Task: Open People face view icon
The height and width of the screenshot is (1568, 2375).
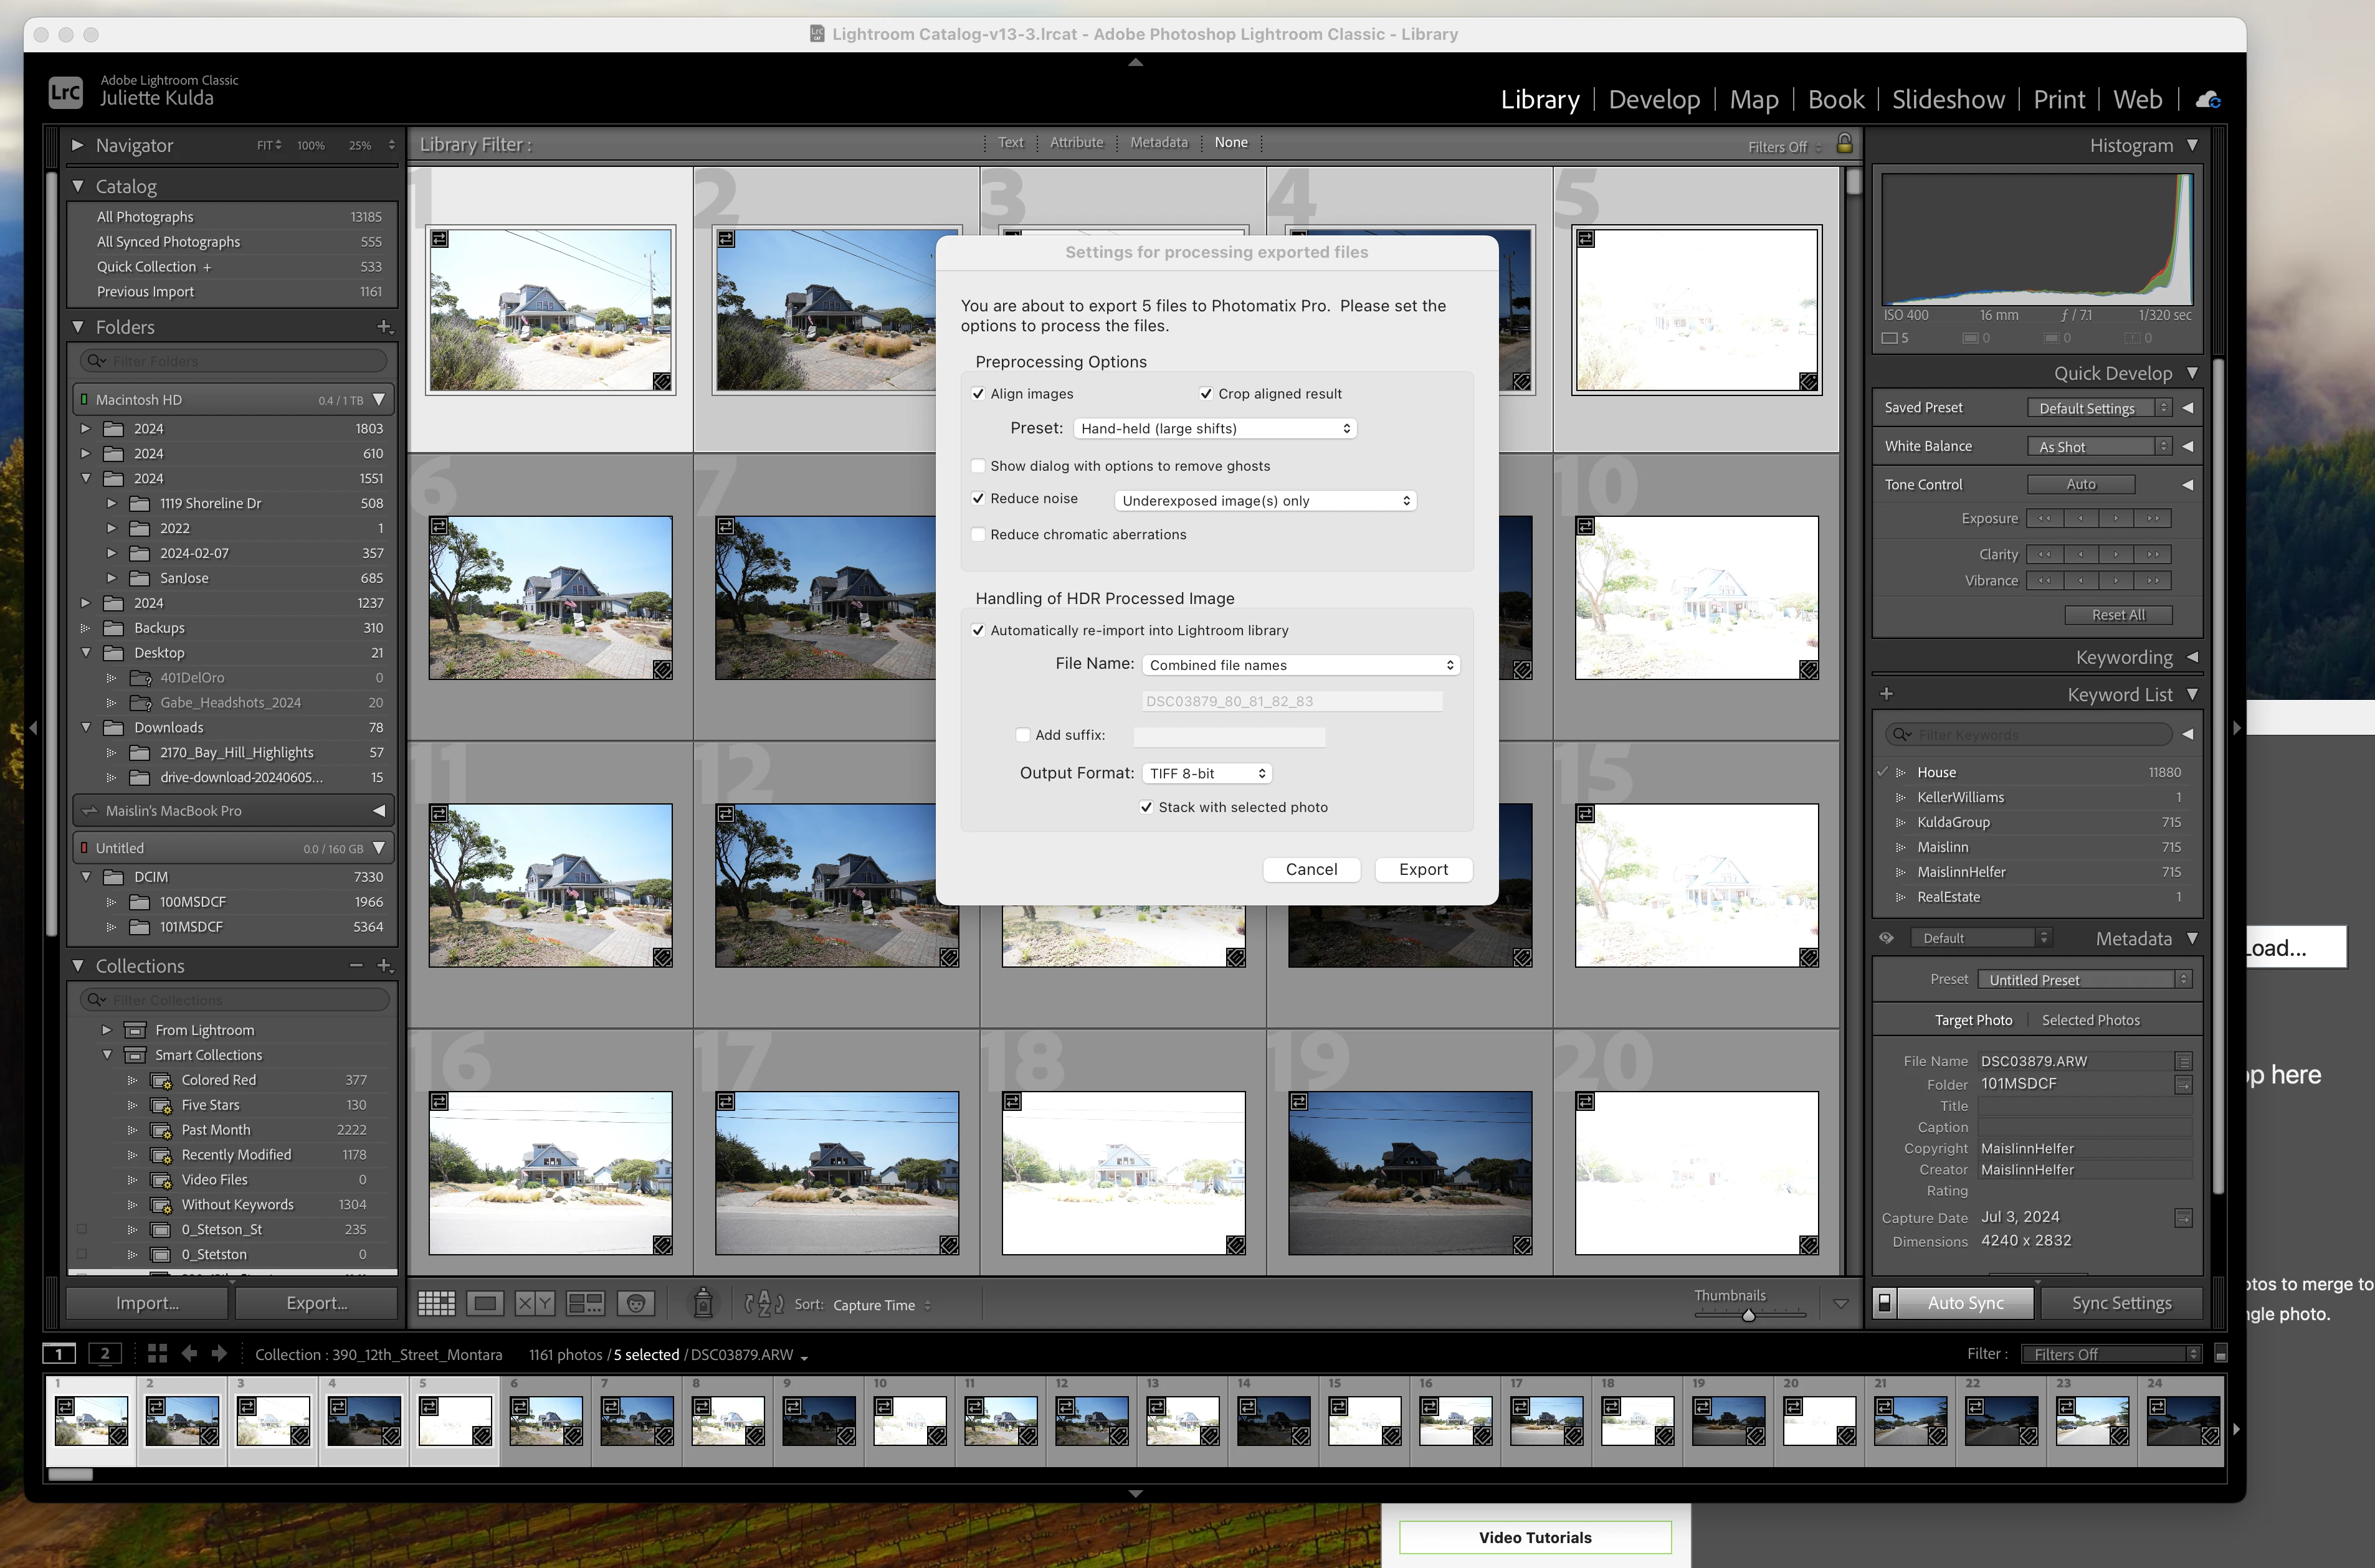Action: [x=635, y=1303]
